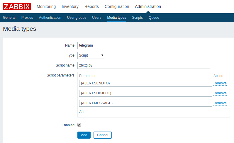Viewport: 234px width, 143px height.
Task: Remove the {ALERT.SUBJECT} parameter
Action: click(x=220, y=93)
